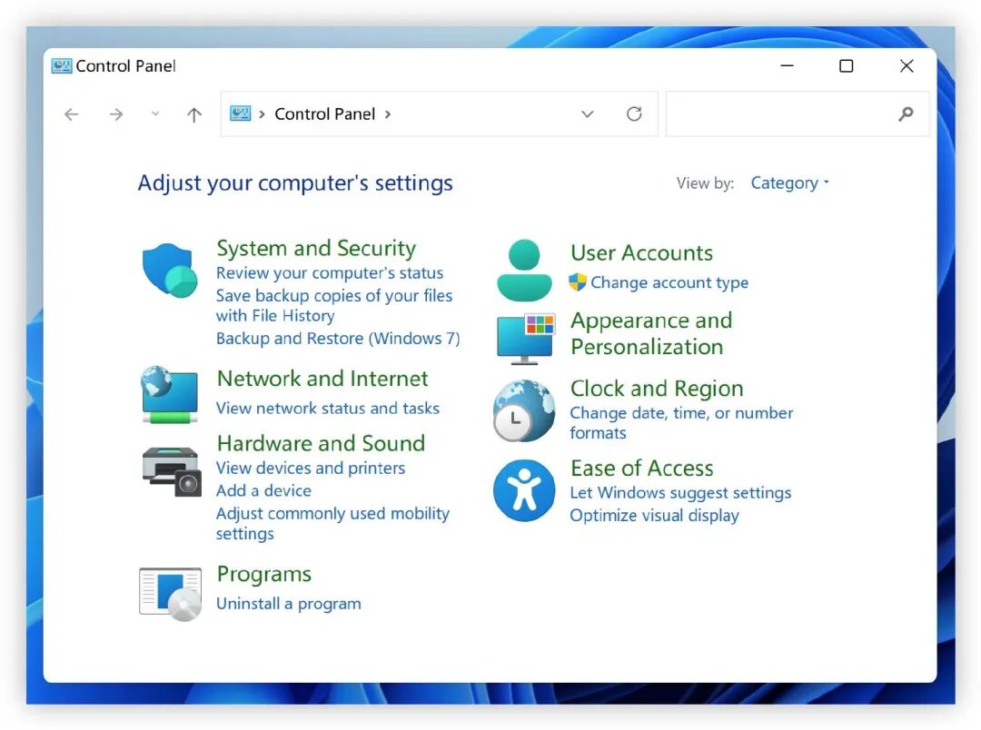Select Control Panel in the breadcrumb bar

324,113
